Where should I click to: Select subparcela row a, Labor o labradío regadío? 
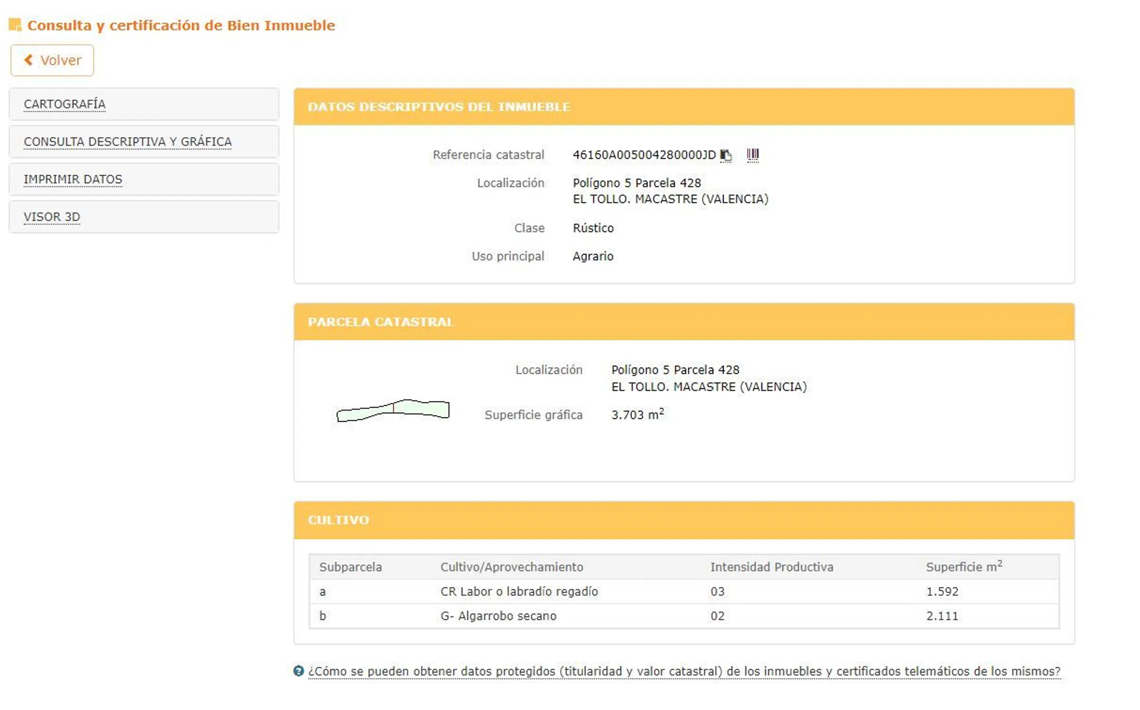[519, 592]
